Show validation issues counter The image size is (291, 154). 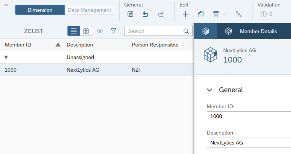point(267,14)
